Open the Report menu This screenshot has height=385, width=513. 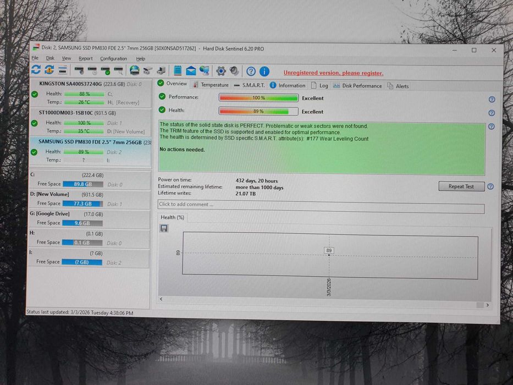86,59
